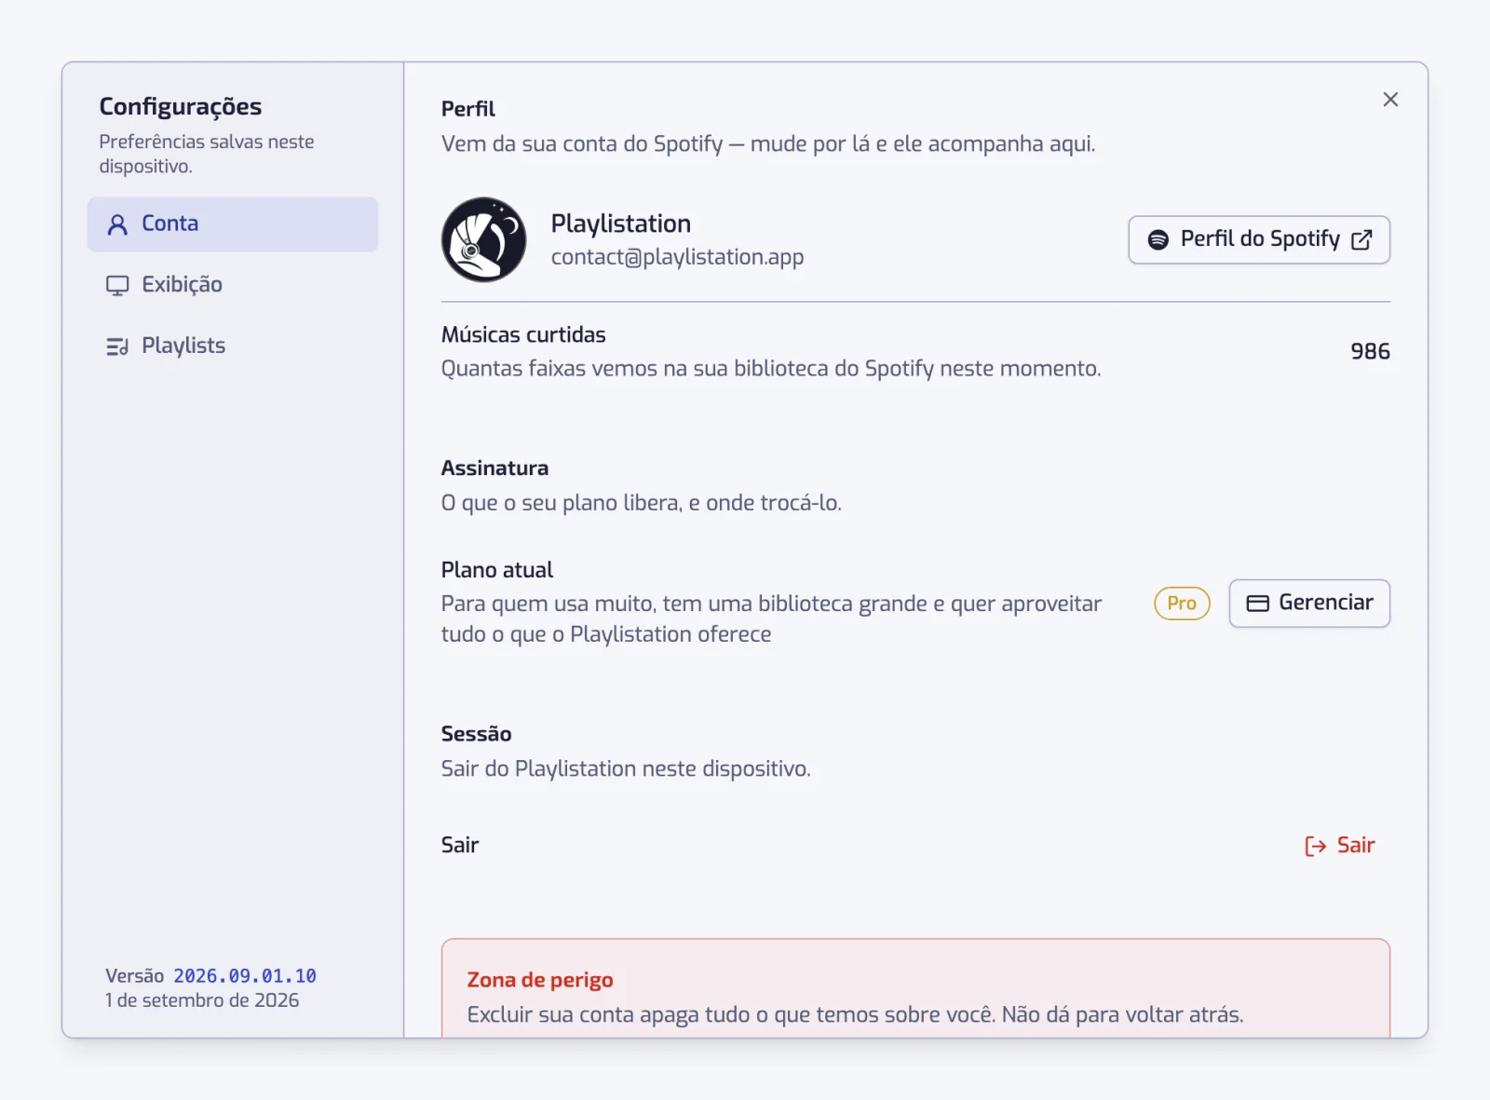Click the Playlistation profile avatar
Viewport: 1490px width, 1100px height.
tap(484, 239)
